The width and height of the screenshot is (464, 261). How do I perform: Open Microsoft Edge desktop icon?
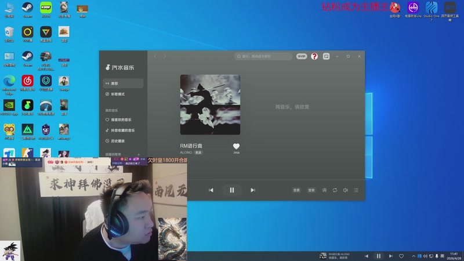9,85
